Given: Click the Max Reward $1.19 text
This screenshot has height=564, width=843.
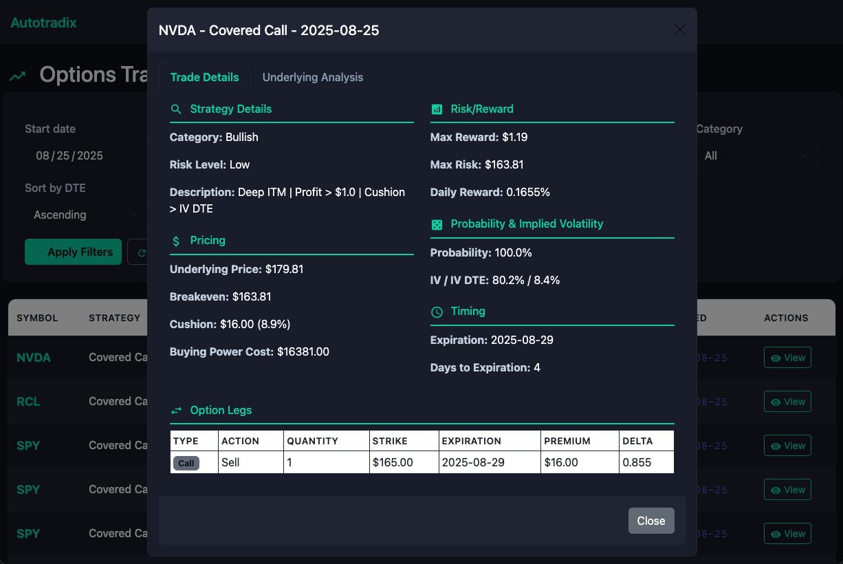Looking at the screenshot, I should pyautogui.click(x=479, y=137).
